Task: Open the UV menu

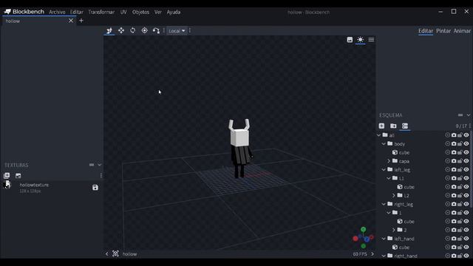Action: click(x=123, y=12)
